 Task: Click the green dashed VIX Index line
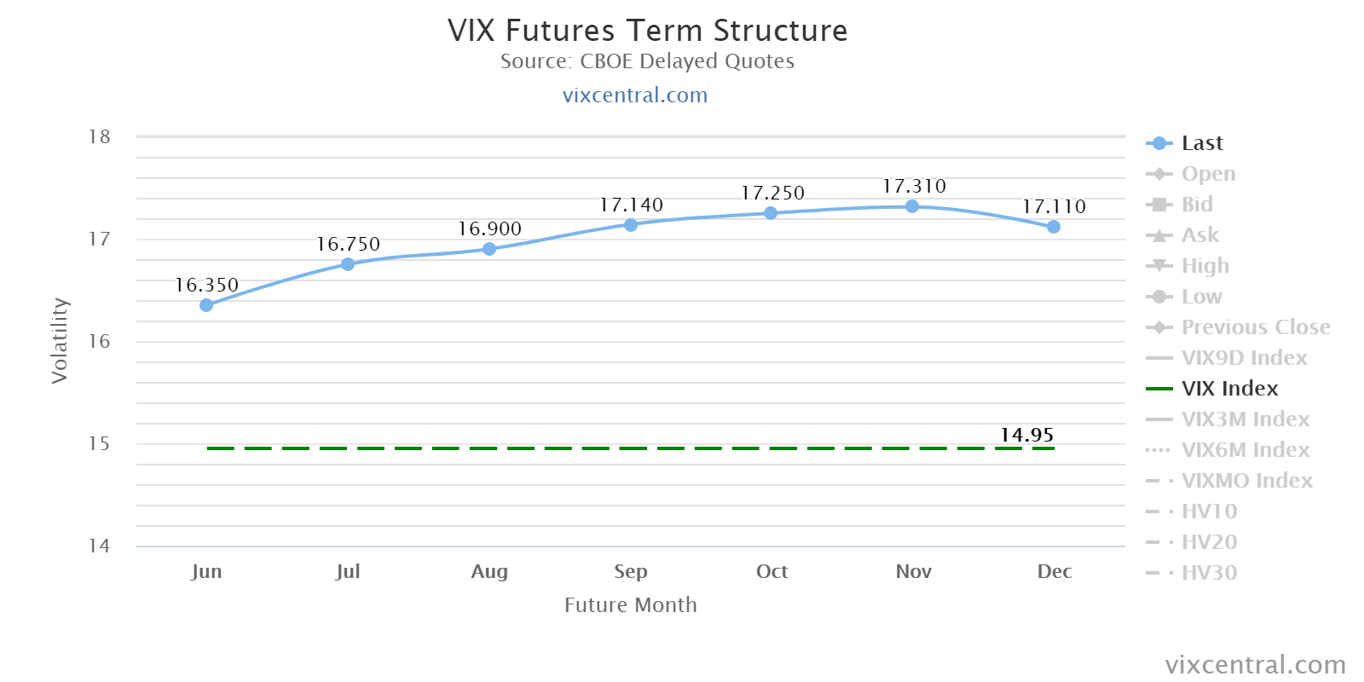(597, 448)
